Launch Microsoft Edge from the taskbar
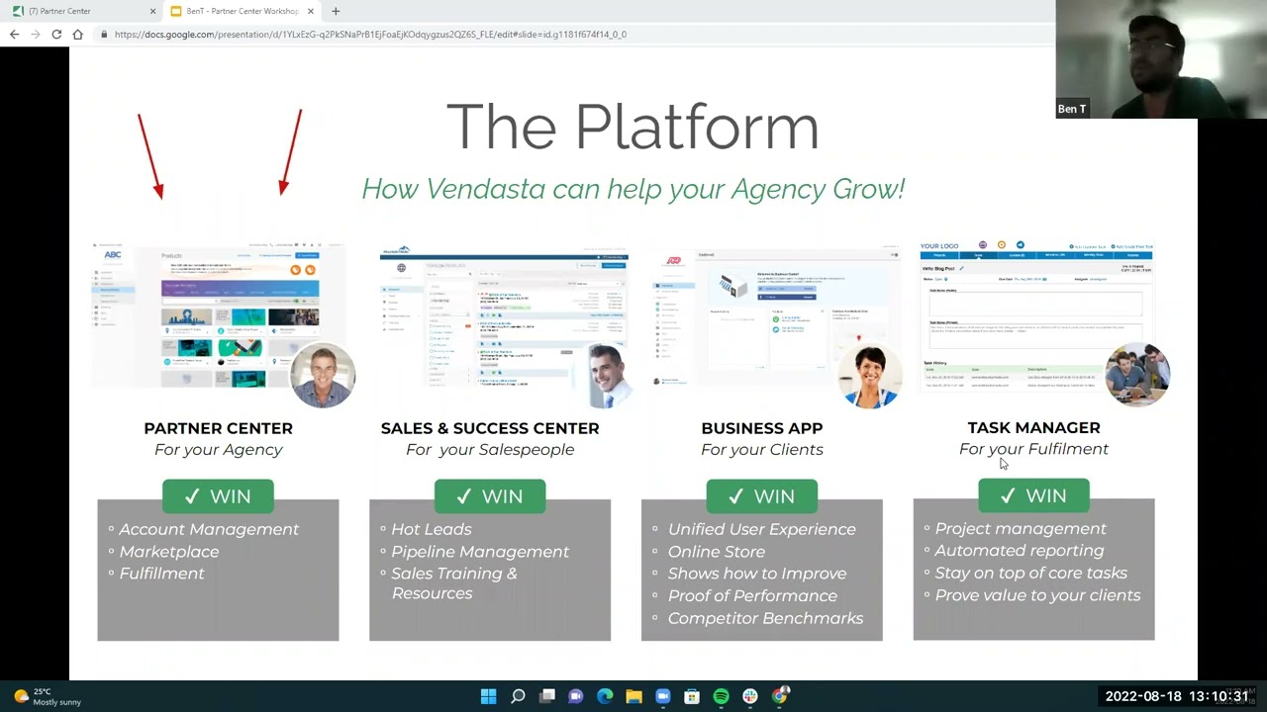This screenshot has height=712, width=1267. (605, 696)
